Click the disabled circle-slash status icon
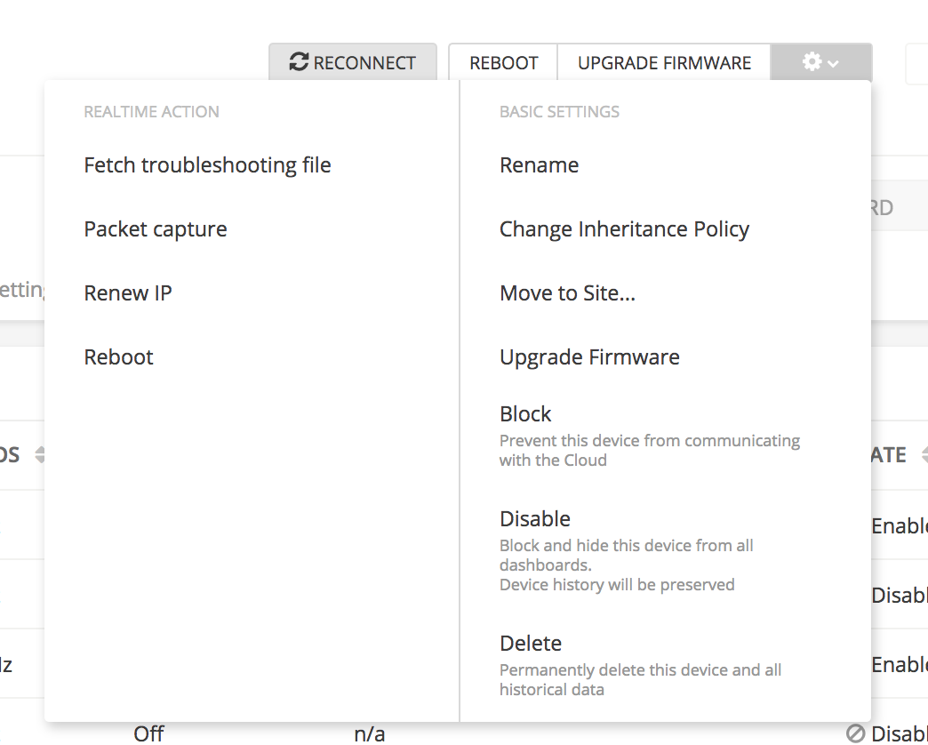 coord(856,733)
